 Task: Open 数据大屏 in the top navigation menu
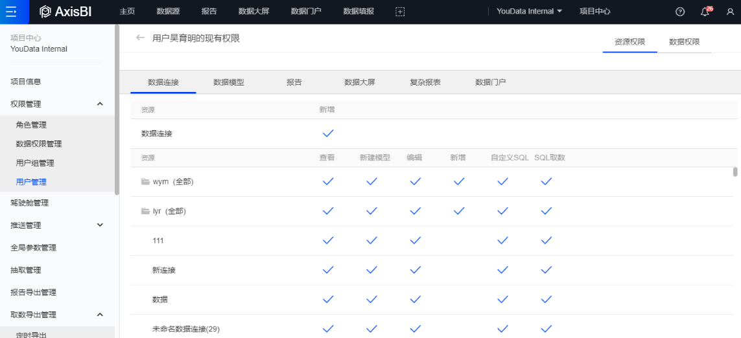pos(253,12)
